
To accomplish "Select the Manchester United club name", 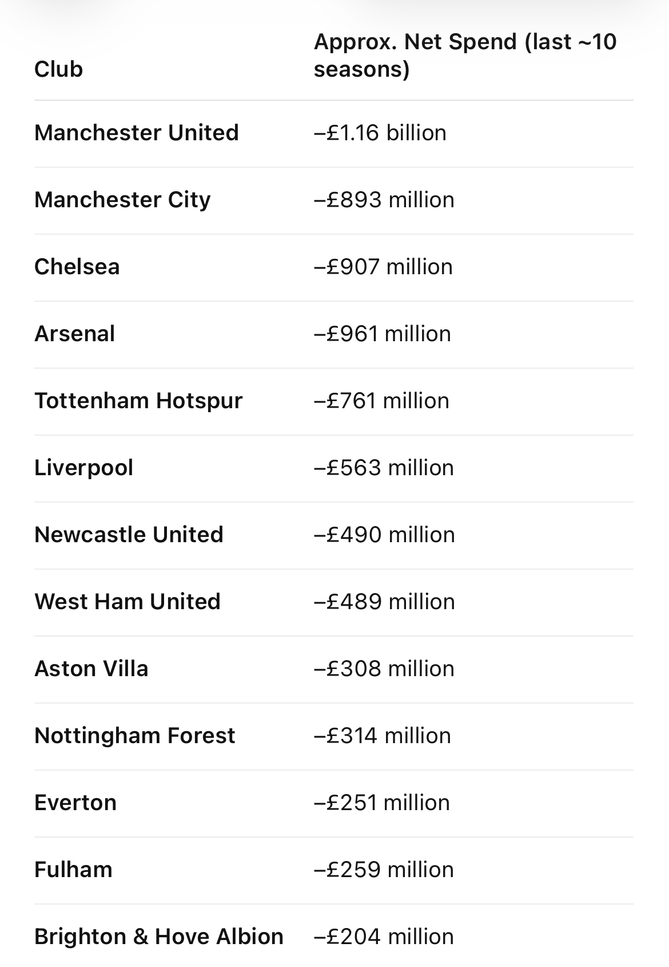I will (x=137, y=133).
